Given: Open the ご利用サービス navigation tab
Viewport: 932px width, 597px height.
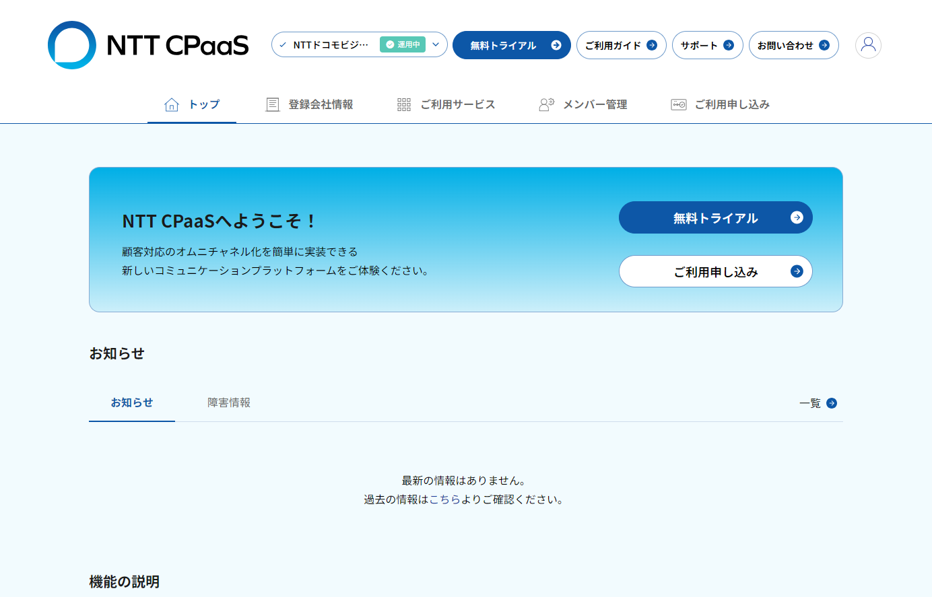Looking at the screenshot, I should 446,104.
